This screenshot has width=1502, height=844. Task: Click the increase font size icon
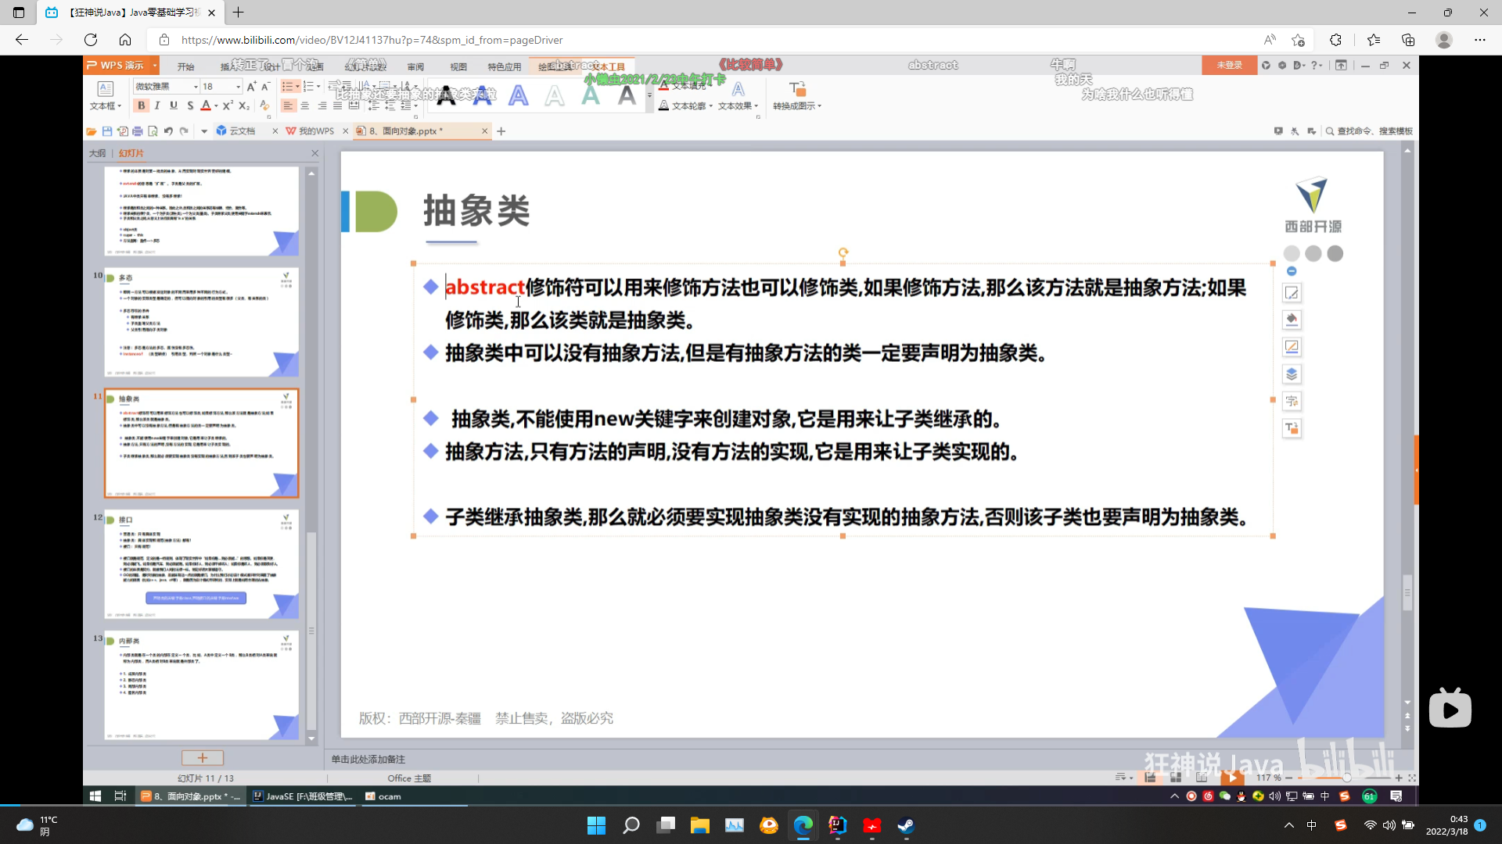point(251,87)
